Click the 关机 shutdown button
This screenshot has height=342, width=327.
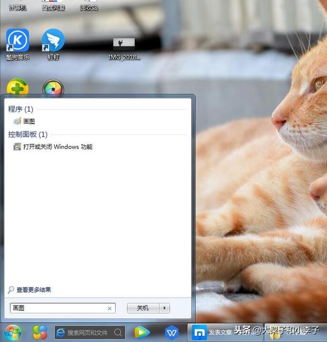pyautogui.click(x=143, y=308)
